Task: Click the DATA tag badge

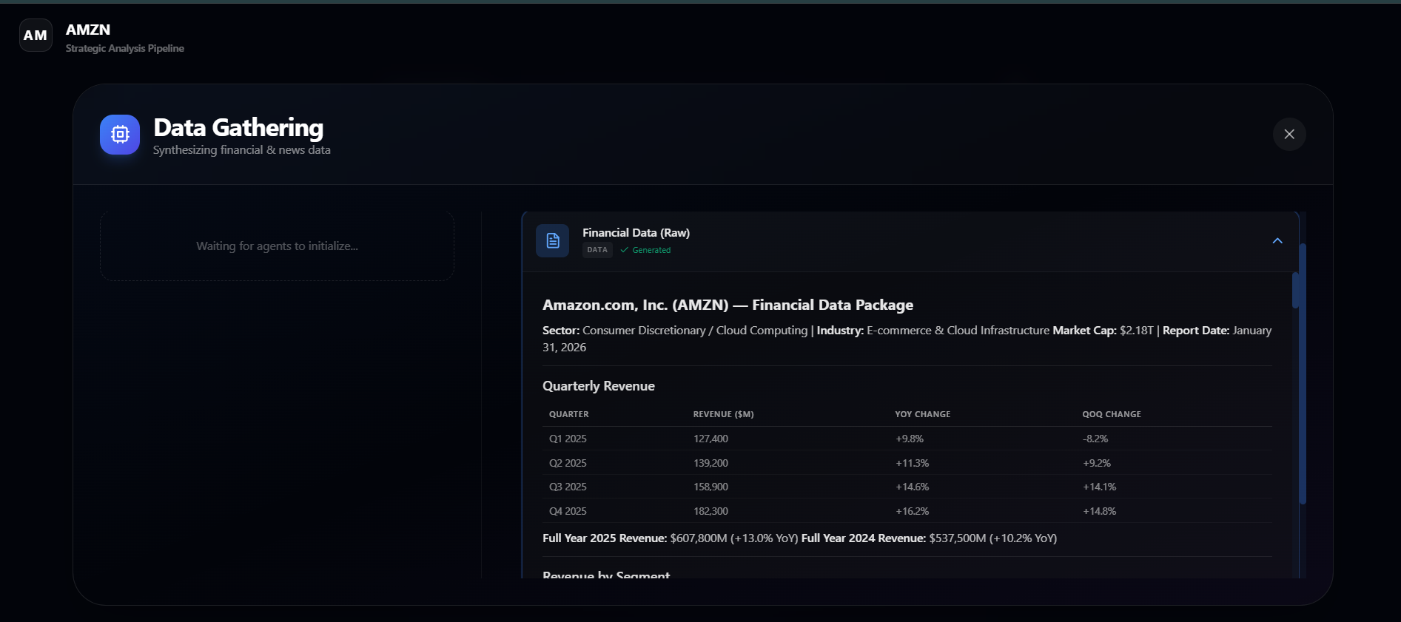Action: click(597, 250)
